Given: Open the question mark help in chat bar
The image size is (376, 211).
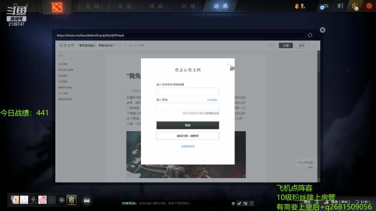Looking at the screenshot, I should 251,203.
